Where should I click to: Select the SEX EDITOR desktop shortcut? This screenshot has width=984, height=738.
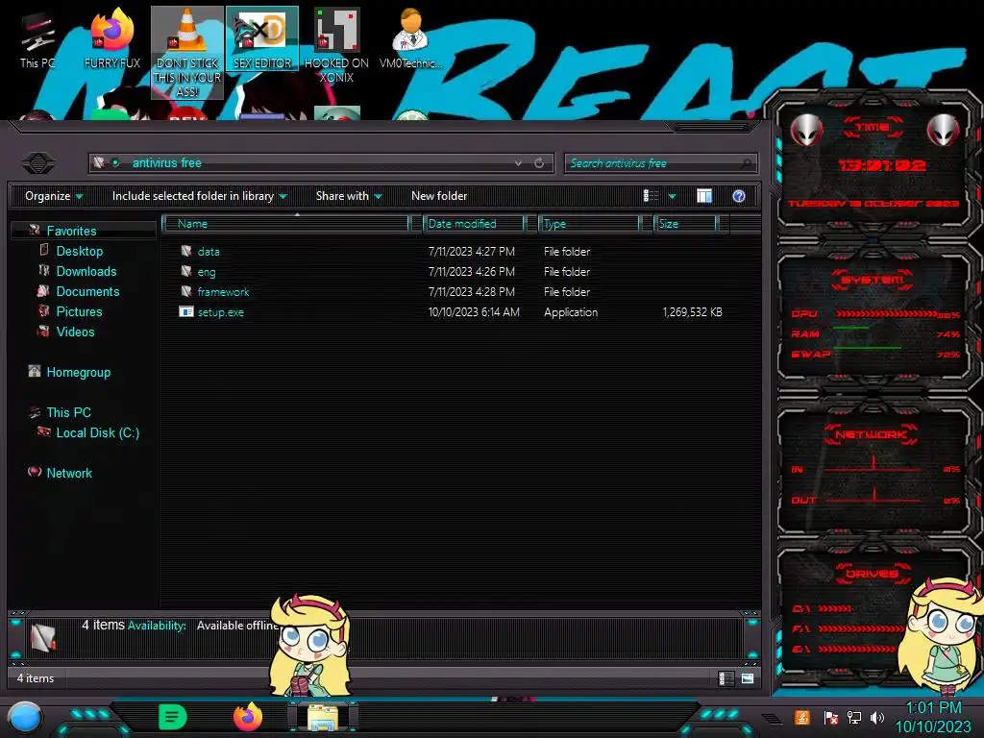click(x=262, y=40)
